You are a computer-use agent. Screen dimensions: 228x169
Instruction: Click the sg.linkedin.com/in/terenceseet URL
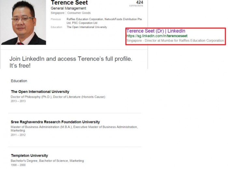coord(157,36)
